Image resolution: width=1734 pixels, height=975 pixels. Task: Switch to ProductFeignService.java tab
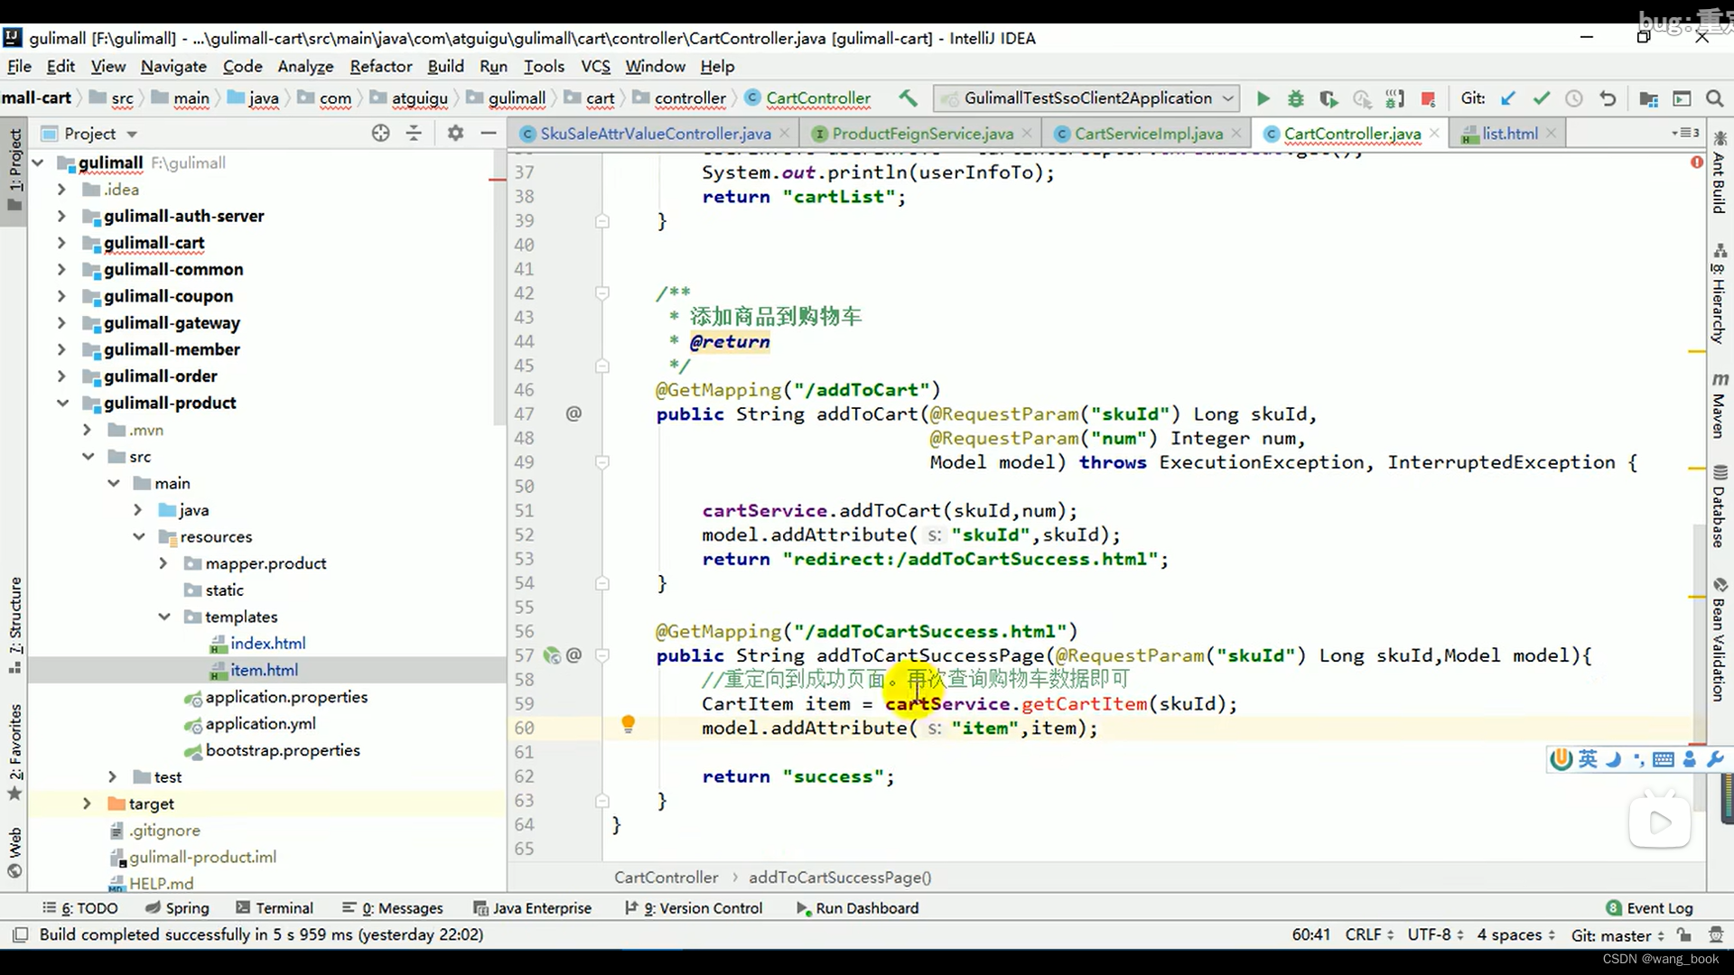coord(922,134)
